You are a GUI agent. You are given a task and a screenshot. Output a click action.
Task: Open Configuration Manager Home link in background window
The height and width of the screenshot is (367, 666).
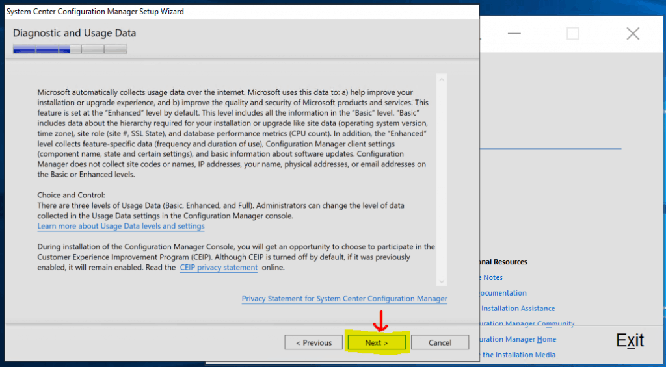pyautogui.click(x=518, y=340)
